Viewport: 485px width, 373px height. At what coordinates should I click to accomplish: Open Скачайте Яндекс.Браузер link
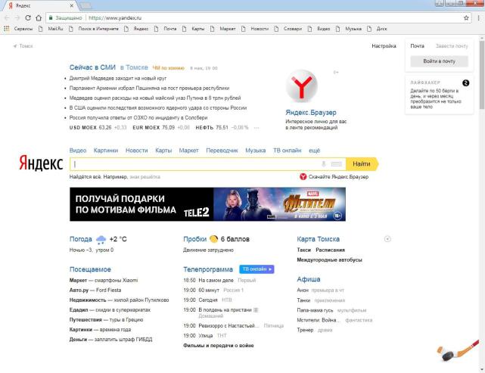coord(338,177)
